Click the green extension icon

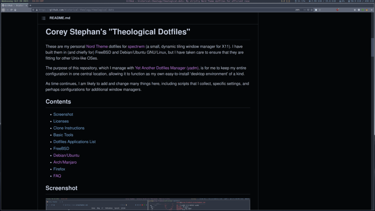point(363,10)
